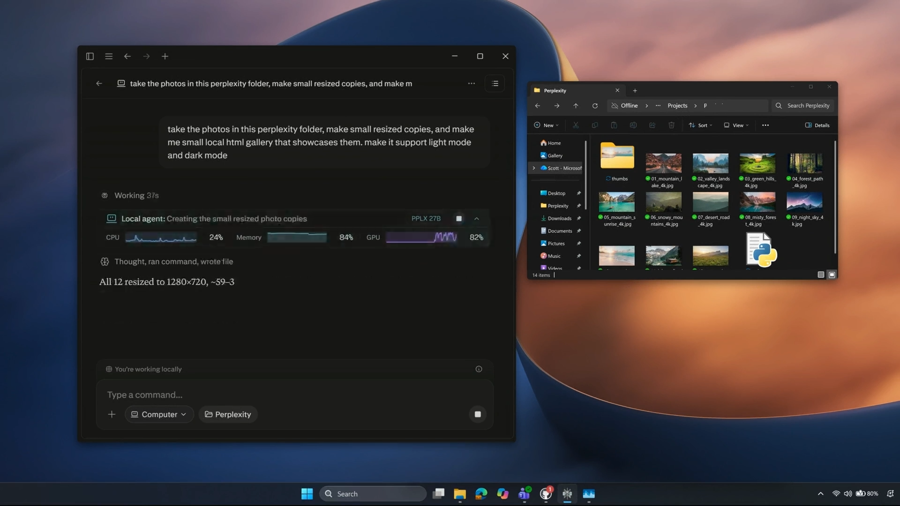Toggle the Details pane in File Explorer
Screen dimensions: 900x506
(x=817, y=125)
